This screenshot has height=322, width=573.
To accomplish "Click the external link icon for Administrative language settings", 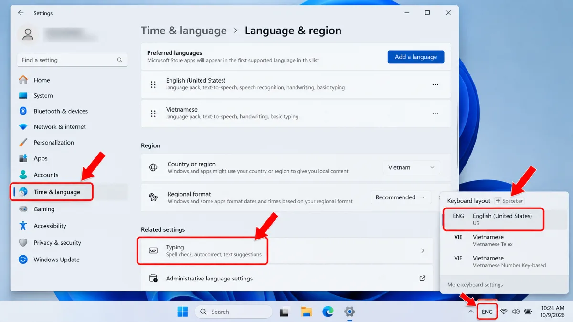I will 422,278.
